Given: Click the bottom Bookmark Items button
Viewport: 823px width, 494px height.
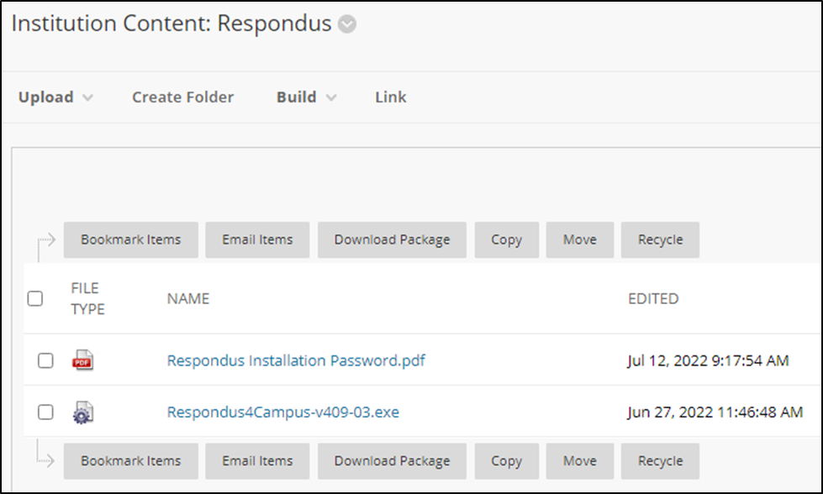Looking at the screenshot, I should coord(130,461).
